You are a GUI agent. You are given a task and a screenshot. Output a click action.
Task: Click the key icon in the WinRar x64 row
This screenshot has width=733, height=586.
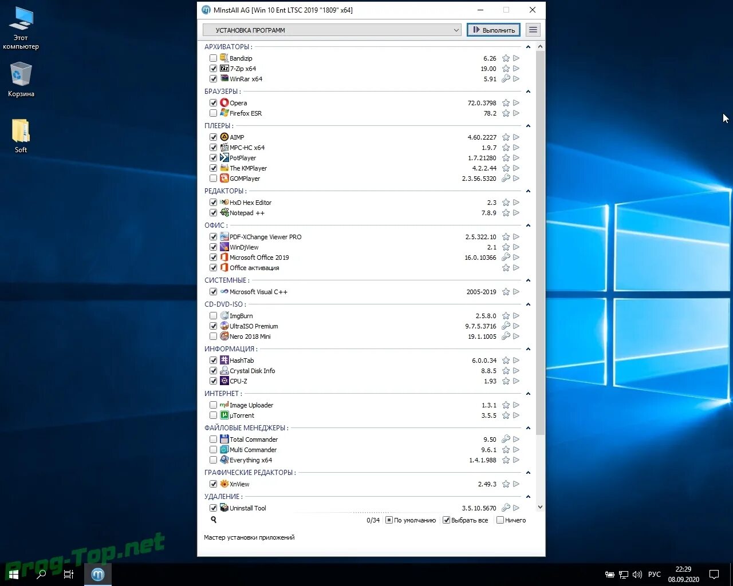coord(506,79)
